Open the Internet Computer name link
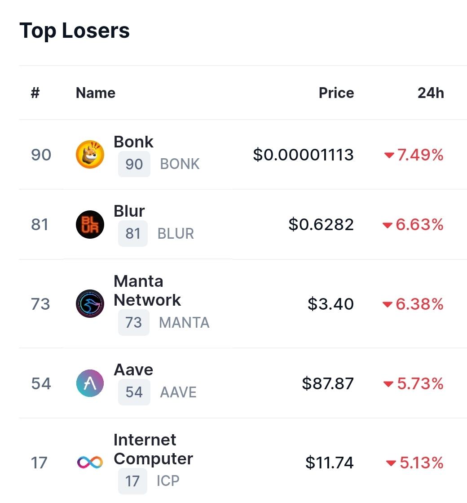The width and height of the screenshot is (467, 503). [153, 449]
